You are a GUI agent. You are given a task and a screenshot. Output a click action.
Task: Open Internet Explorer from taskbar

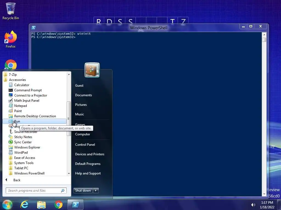pyautogui.click(x=24, y=205)
